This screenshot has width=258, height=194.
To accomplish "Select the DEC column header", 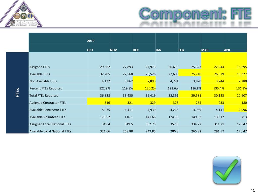I will coord(136,50).
